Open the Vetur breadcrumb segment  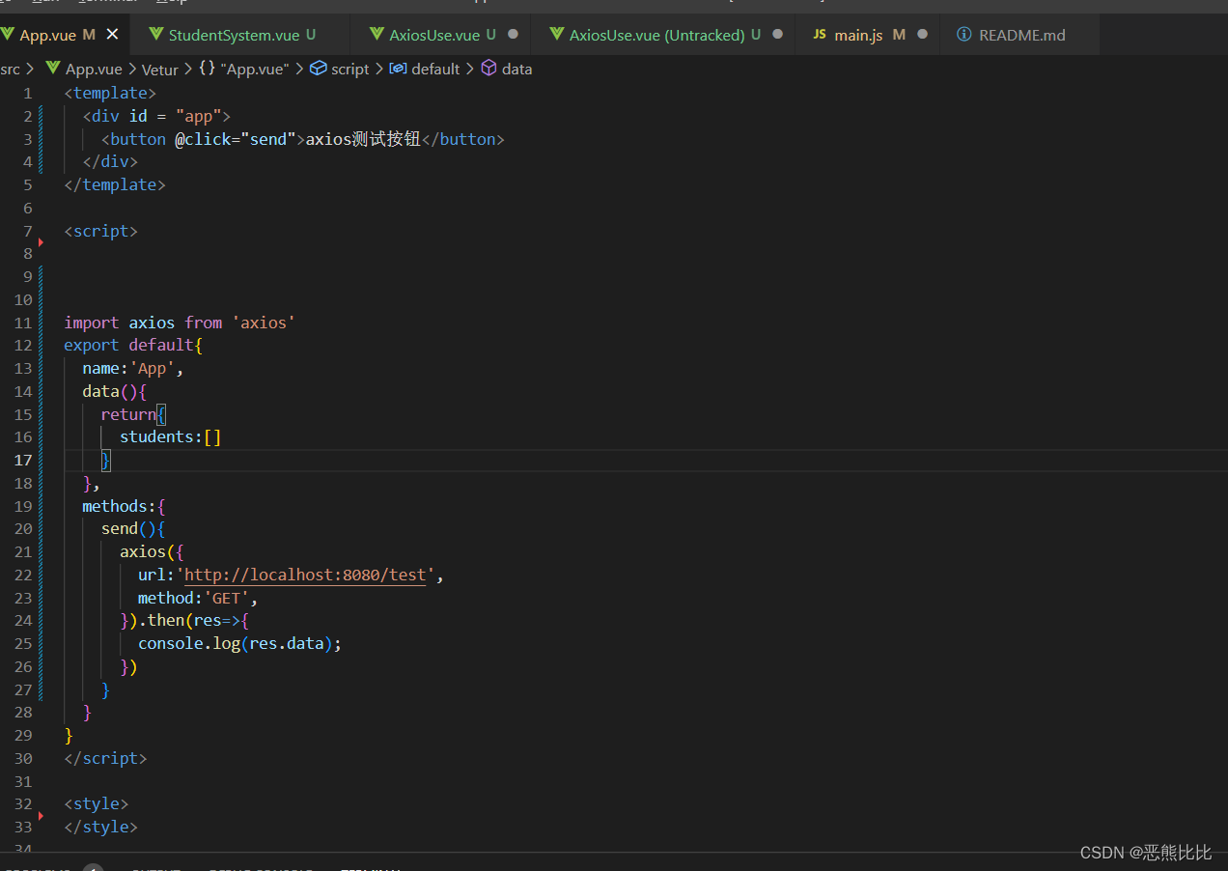(x=160, y=69)
